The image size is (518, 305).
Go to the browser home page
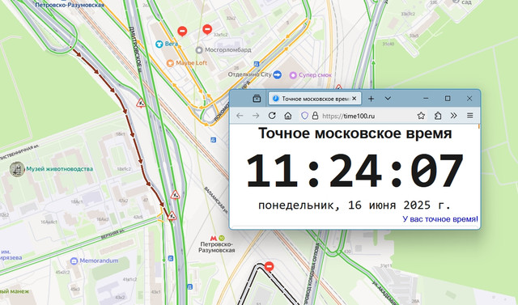coord(288,116)
